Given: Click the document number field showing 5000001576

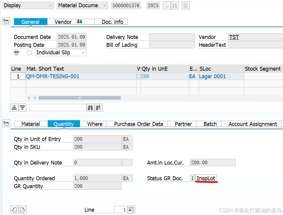Looking at the screenshot, I should [126, 5].
